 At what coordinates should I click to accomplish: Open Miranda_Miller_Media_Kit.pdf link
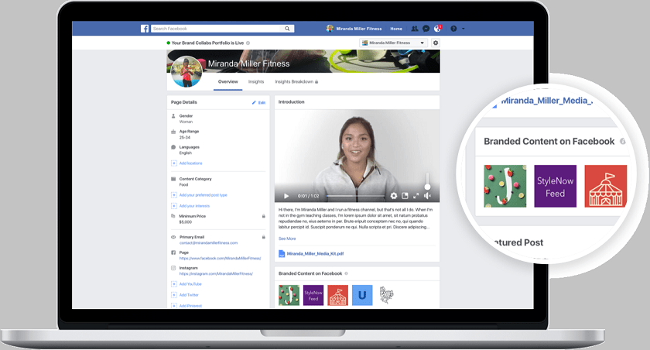pyautogui.click(x=316, y=253)
